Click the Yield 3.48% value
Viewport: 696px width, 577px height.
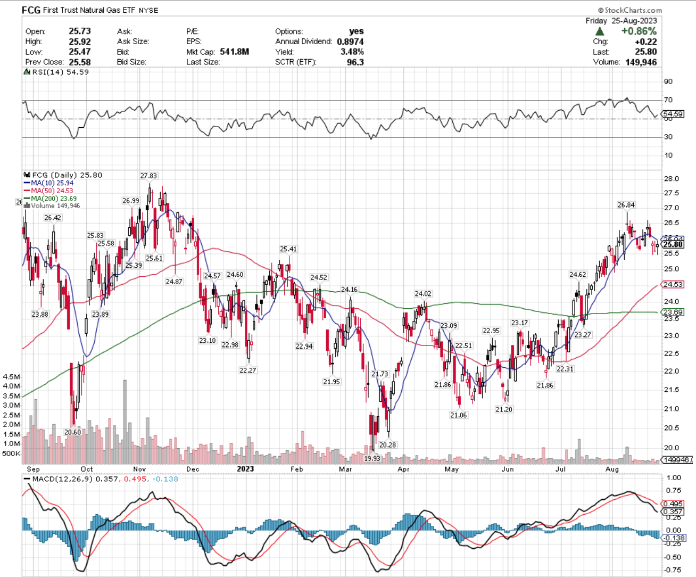[x=352, y=52]
